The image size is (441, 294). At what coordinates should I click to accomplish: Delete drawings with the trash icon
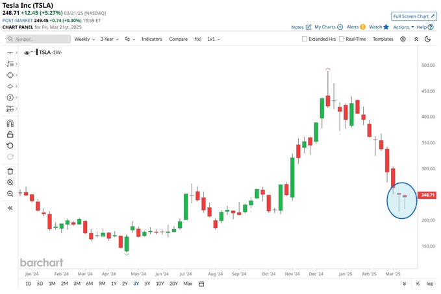click(x=10, y=171)
